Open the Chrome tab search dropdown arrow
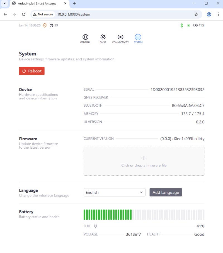Screen dimensions: 223x253 point(4,4)
